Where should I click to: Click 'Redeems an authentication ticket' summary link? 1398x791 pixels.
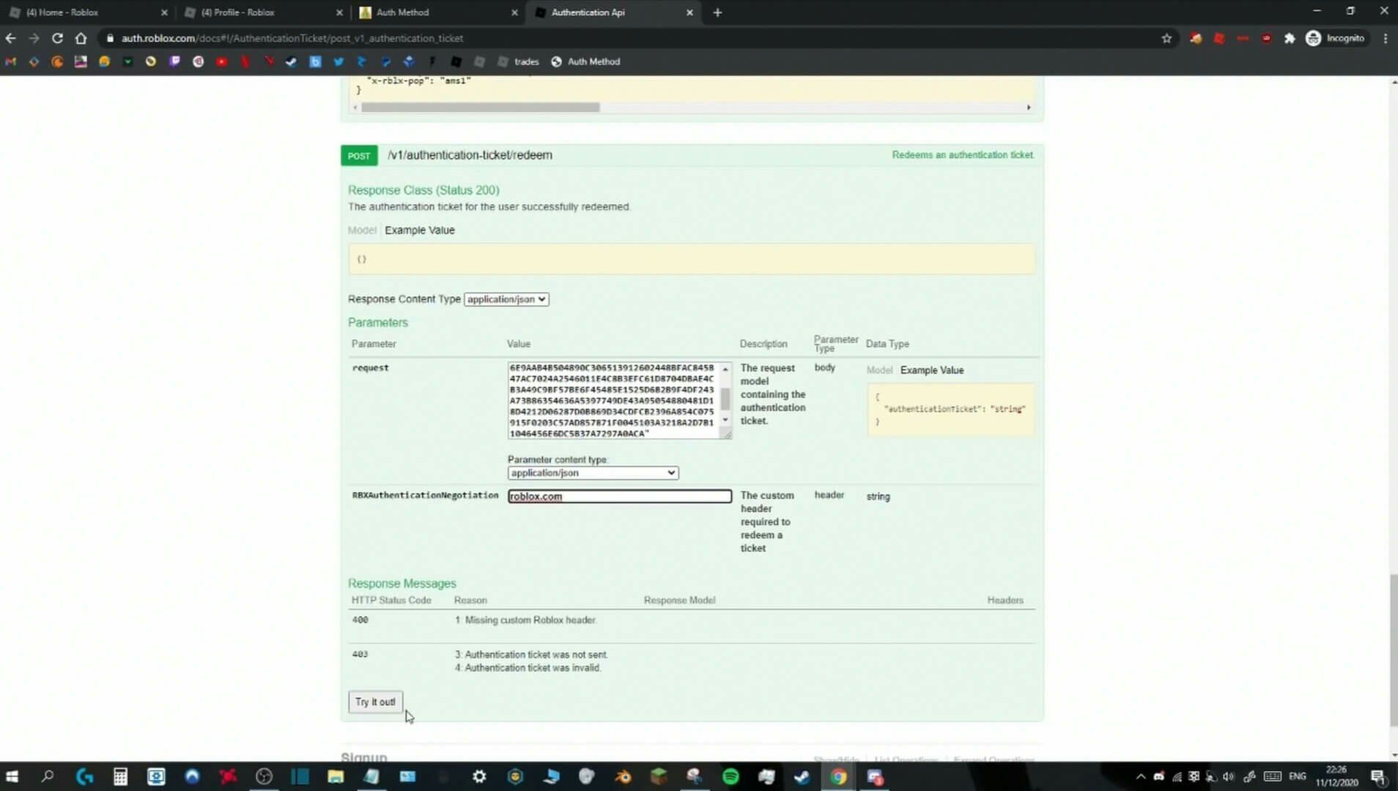(963, 155)
